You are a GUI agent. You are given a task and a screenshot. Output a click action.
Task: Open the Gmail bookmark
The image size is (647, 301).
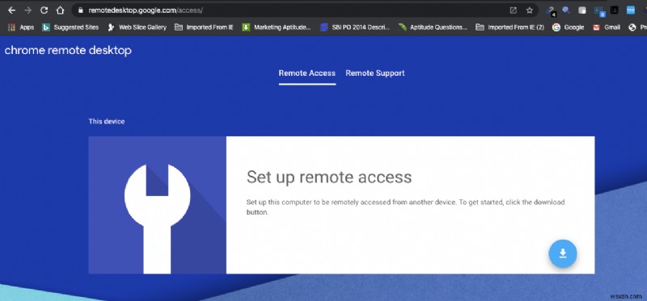[x=607, y=27]
